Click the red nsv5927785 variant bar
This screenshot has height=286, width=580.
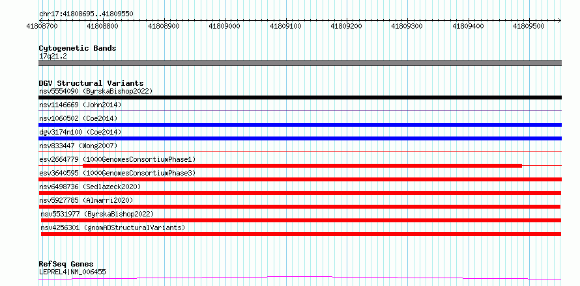tap(300, 207)
